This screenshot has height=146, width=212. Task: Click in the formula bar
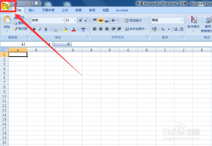click(x=142, y=44)
